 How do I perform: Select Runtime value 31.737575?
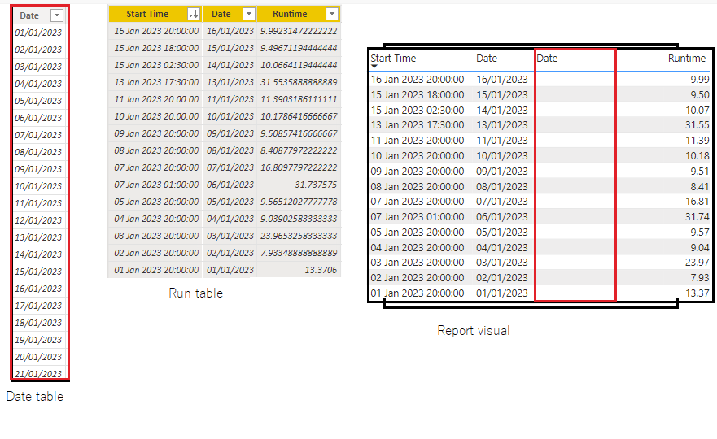point(316,185)
